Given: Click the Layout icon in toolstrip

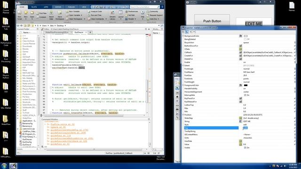Looking at the screenshot, I should point(120,13).
